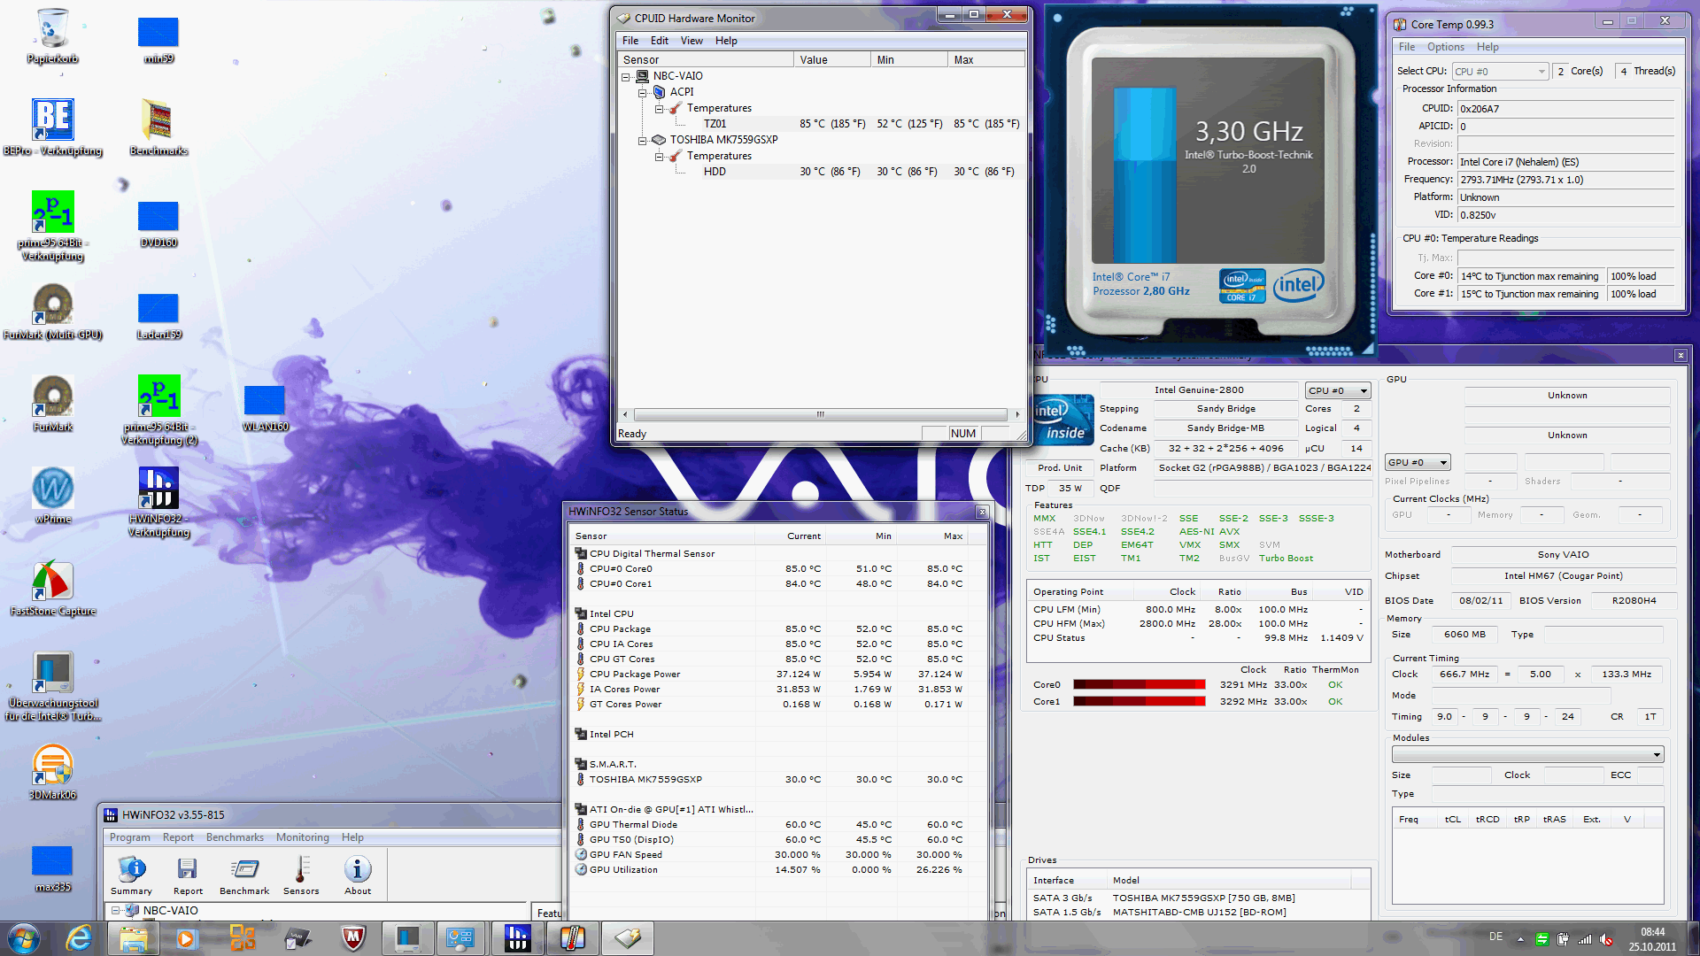Image resolution: width=1700 pixels, height=956 pixels.
Task: Open View menu in CPUID Hardware Monitor
Action: tap(691, 41)
